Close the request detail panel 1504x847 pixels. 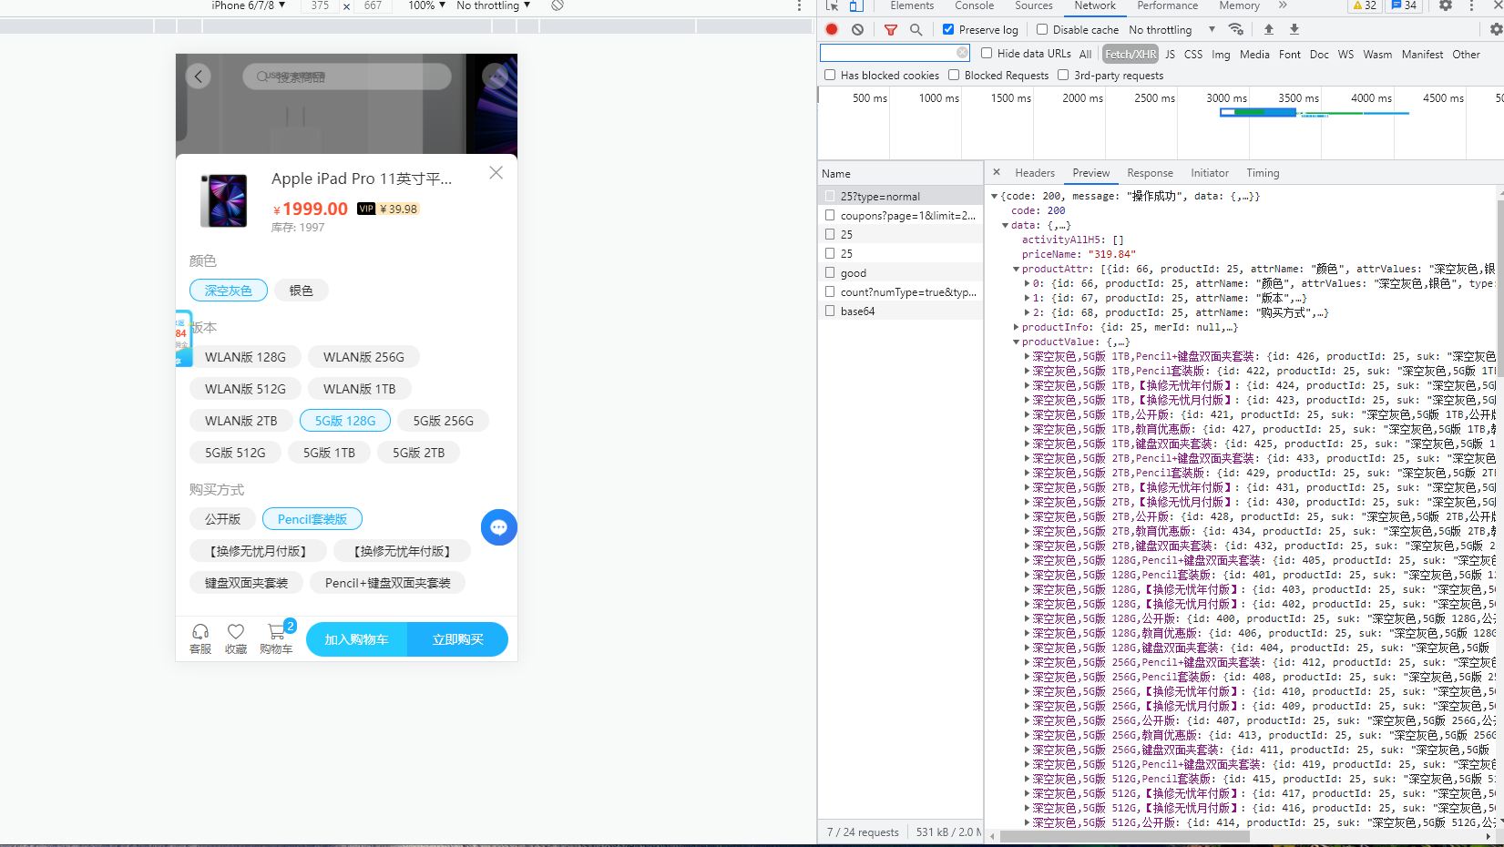pyautogui.click(x=997, y=172)
